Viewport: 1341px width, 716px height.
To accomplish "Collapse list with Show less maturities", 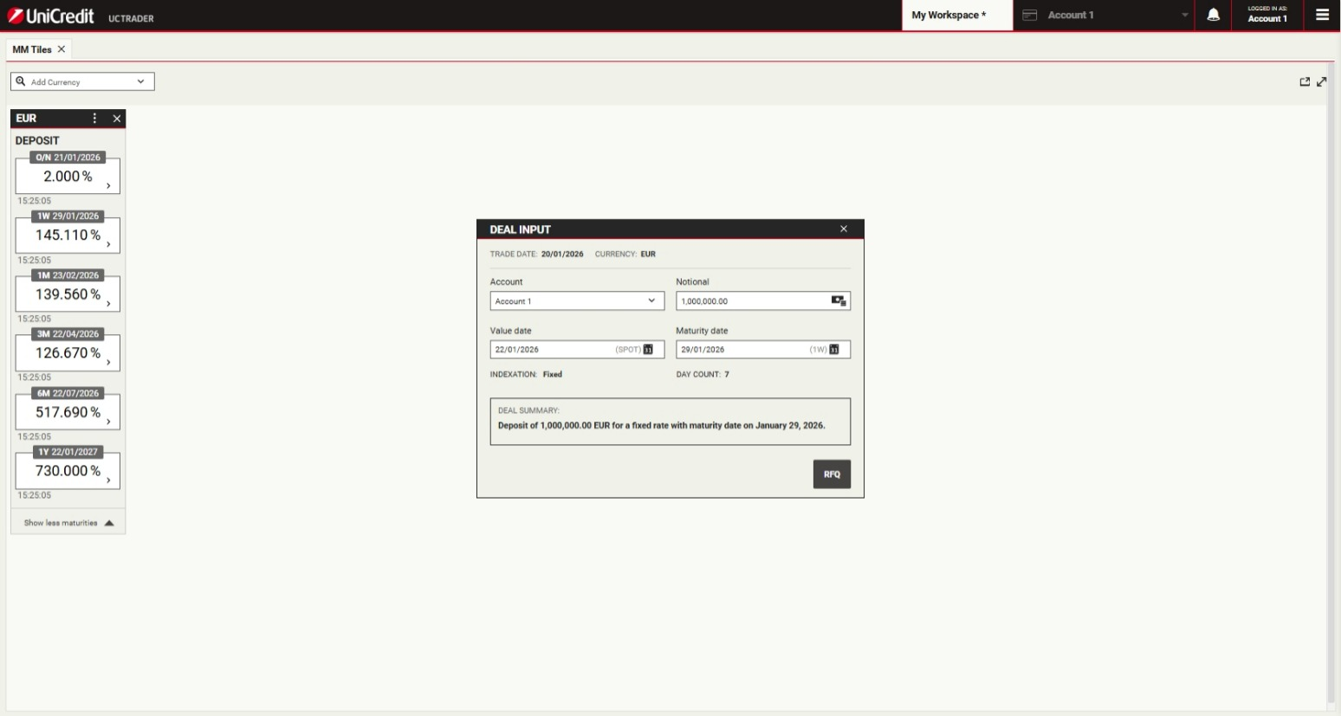I will click(68, 523).
